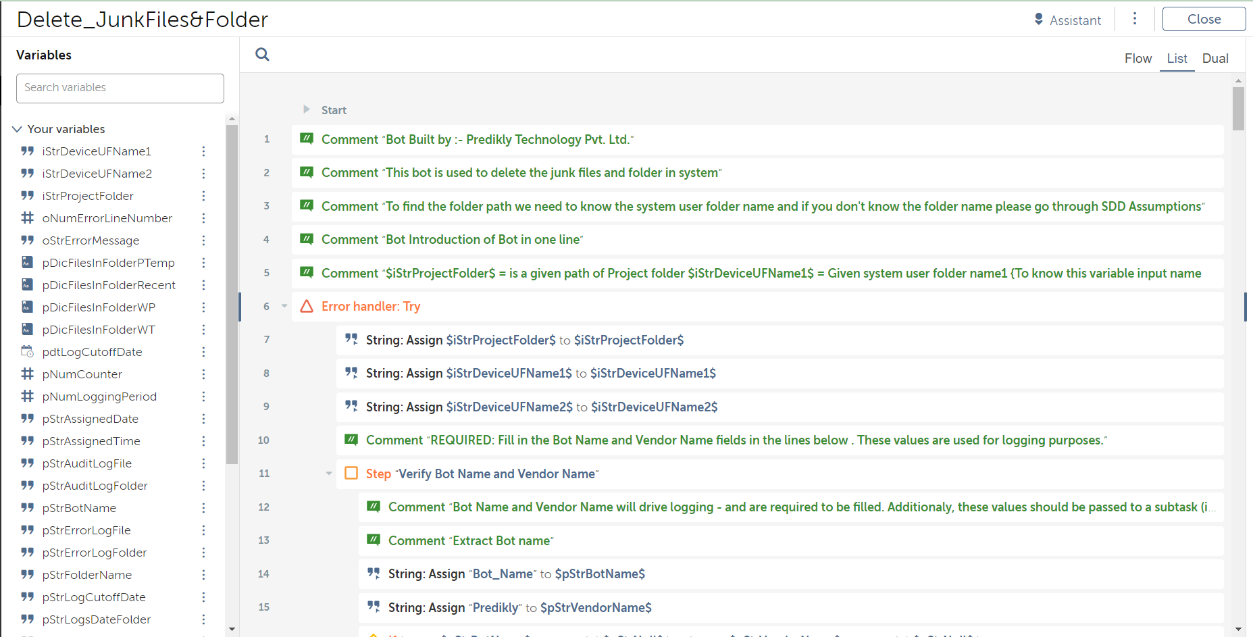
Task: Click the number icon beside pNumCounter
Action: click(27, 374)
